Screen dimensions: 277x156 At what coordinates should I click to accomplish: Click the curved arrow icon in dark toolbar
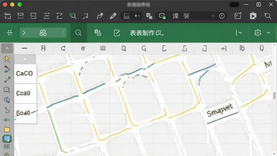(100, 16)
